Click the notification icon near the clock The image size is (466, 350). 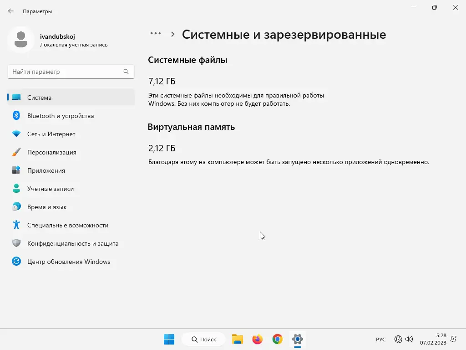click(x=453, y=340)
